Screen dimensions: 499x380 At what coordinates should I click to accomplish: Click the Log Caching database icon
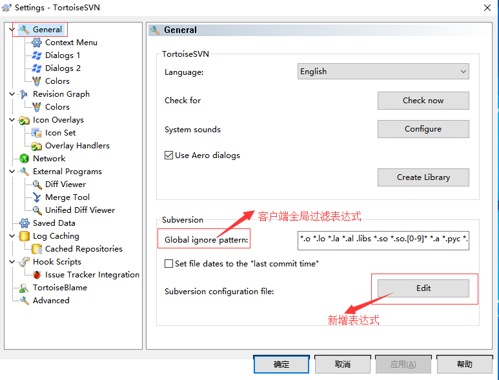(x=24, y=236)
